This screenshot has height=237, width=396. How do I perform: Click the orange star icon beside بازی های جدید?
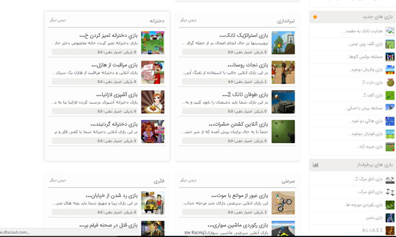(315, 17)
